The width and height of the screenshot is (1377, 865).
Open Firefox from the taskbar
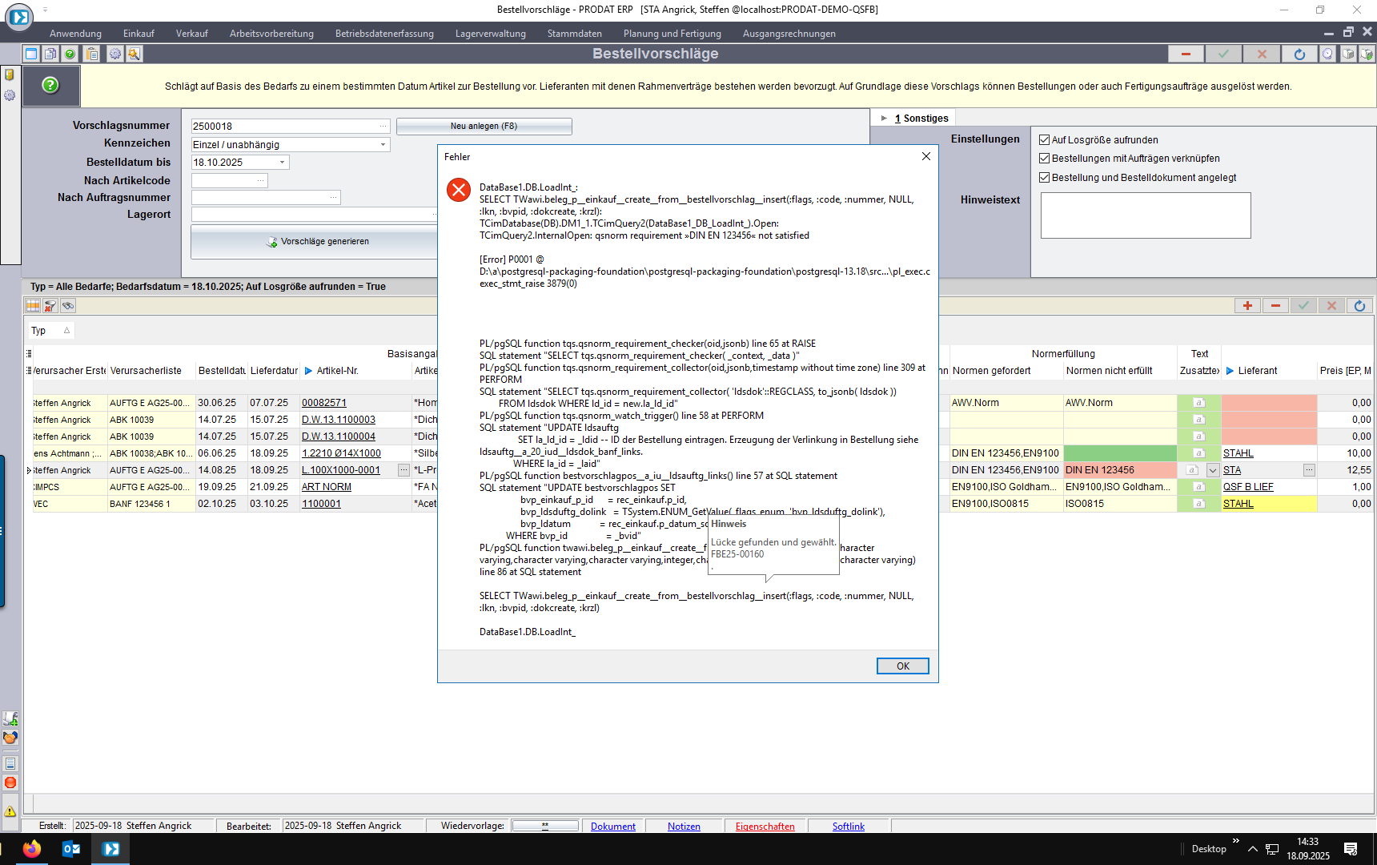[32, 849]
